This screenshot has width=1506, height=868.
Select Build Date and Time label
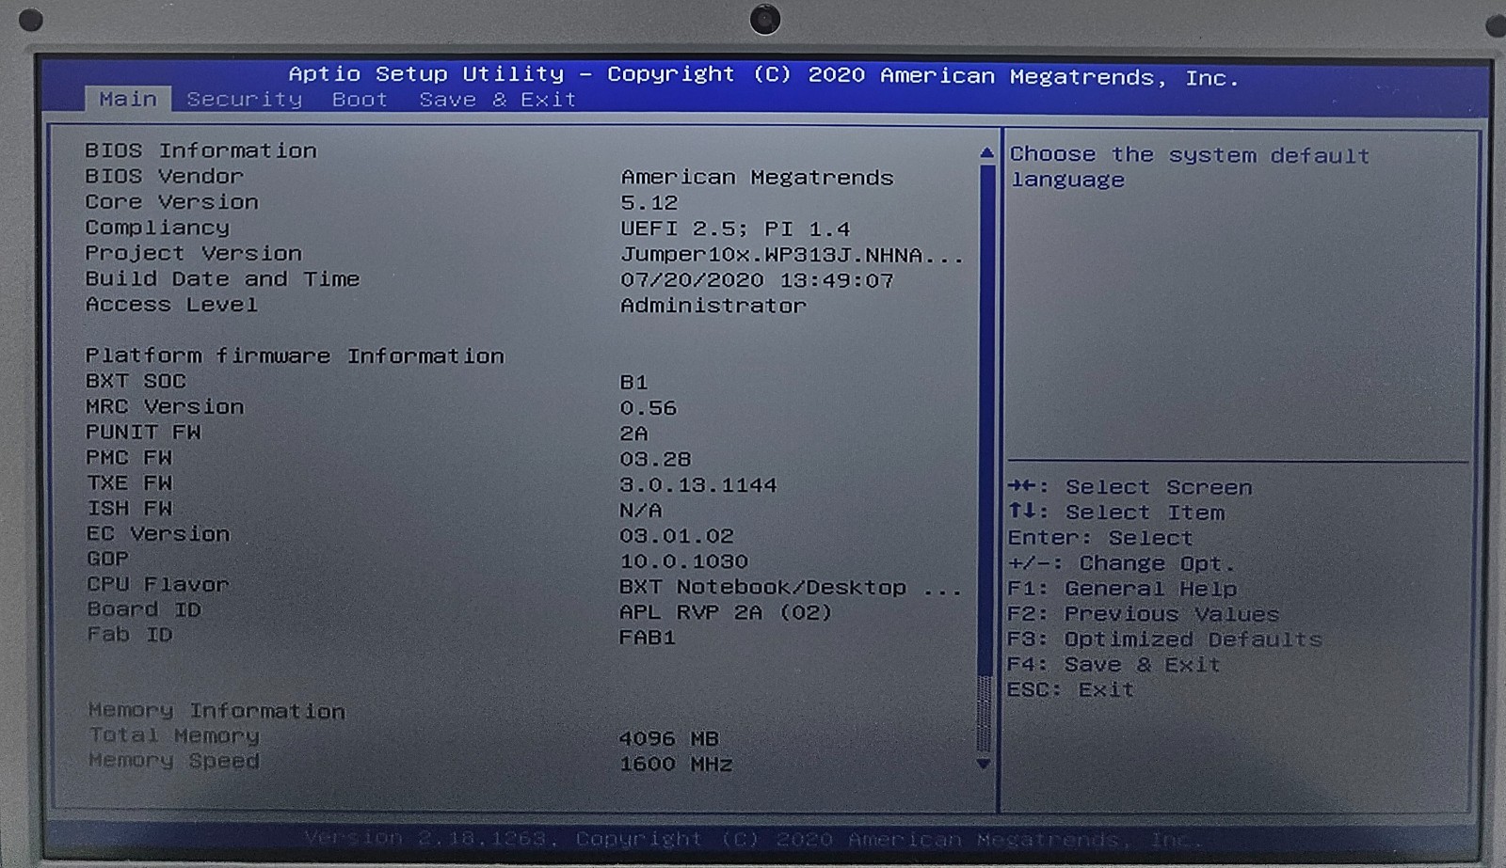(222, 278)
